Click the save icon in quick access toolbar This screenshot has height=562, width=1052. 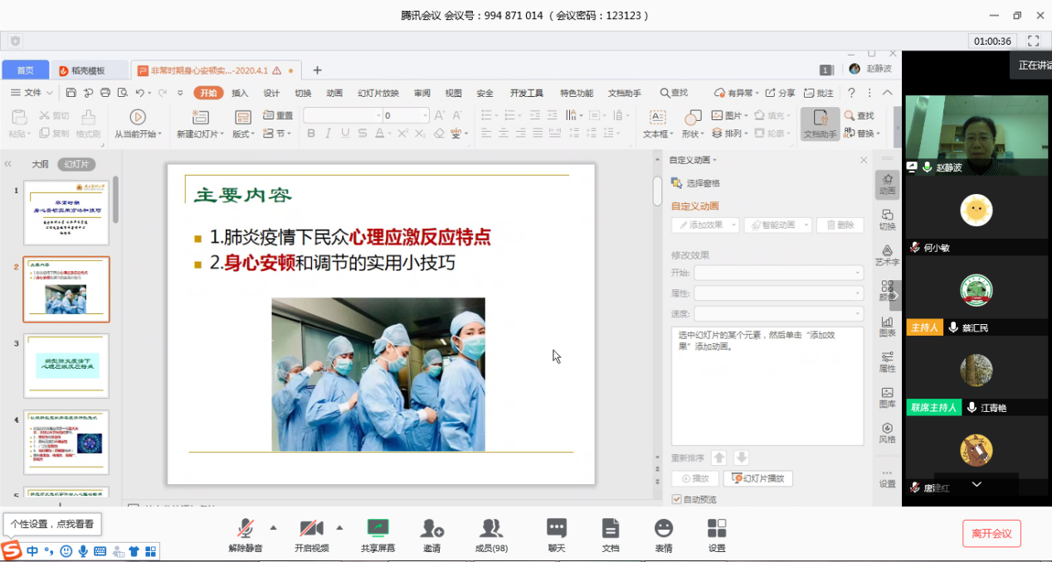[71, 93]
